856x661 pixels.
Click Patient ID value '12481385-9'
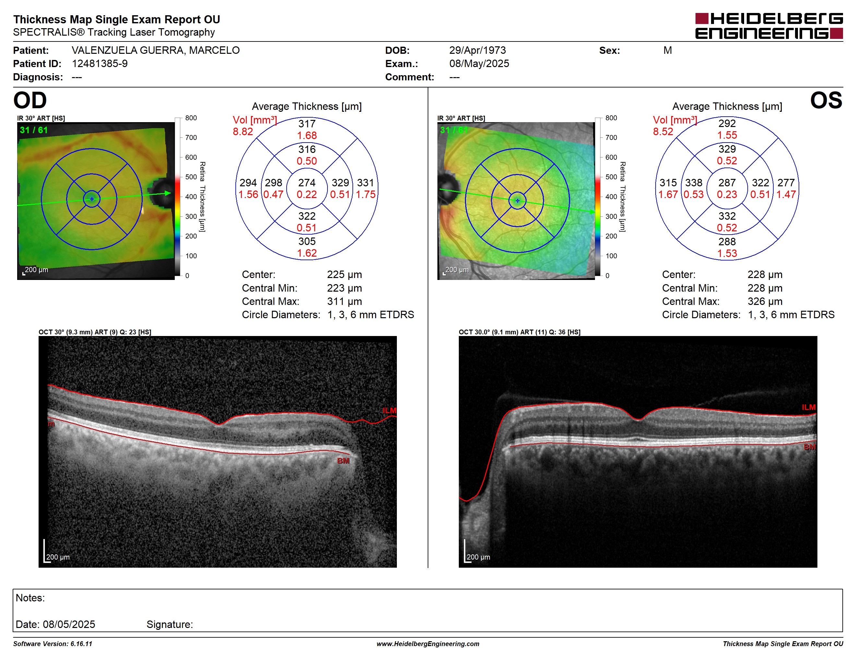click(x=100, y=64)
